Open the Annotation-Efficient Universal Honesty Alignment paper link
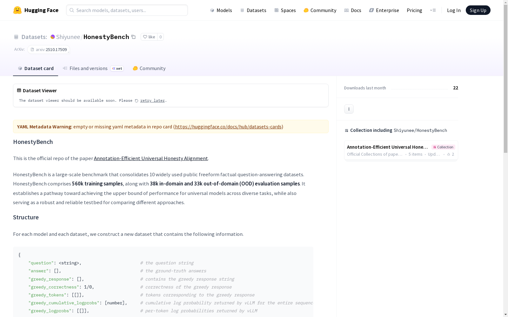This screenshot has width=508, height=317. coord(151,158)
